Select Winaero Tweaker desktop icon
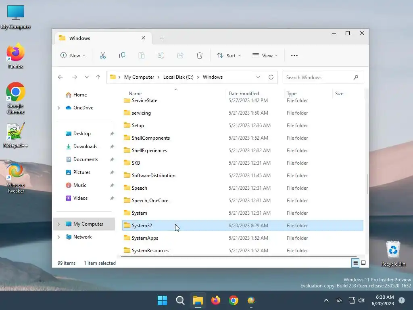Image resolution: width=413 pixels, height=310 pixels. [16, 178]
